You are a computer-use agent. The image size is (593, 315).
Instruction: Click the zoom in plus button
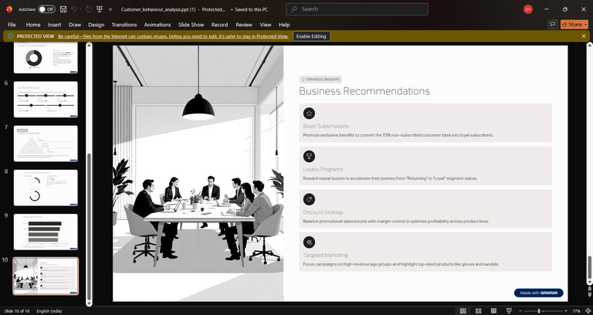566,311
